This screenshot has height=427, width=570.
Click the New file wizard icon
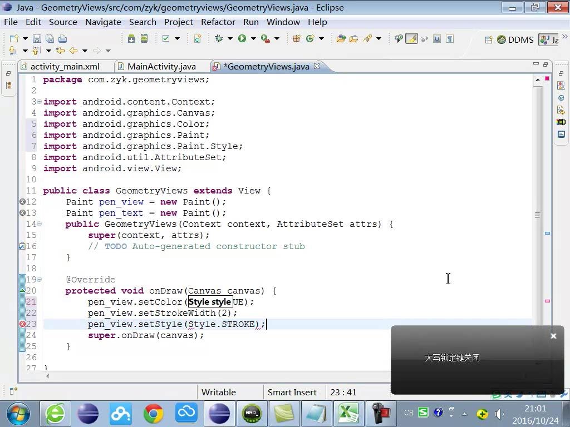click(x=14, y=38)
